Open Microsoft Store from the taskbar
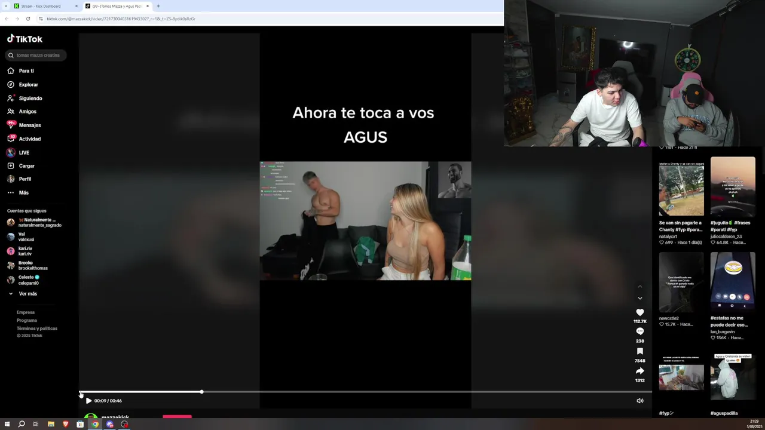Viewport: 765px width, 430px height. click(x=80, y=424)
